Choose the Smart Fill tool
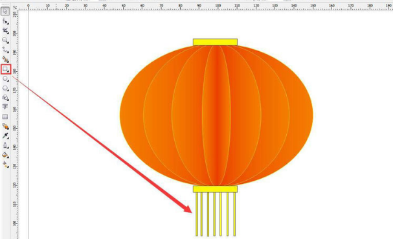This screenshot has width=393, height=239. point(5,60)
